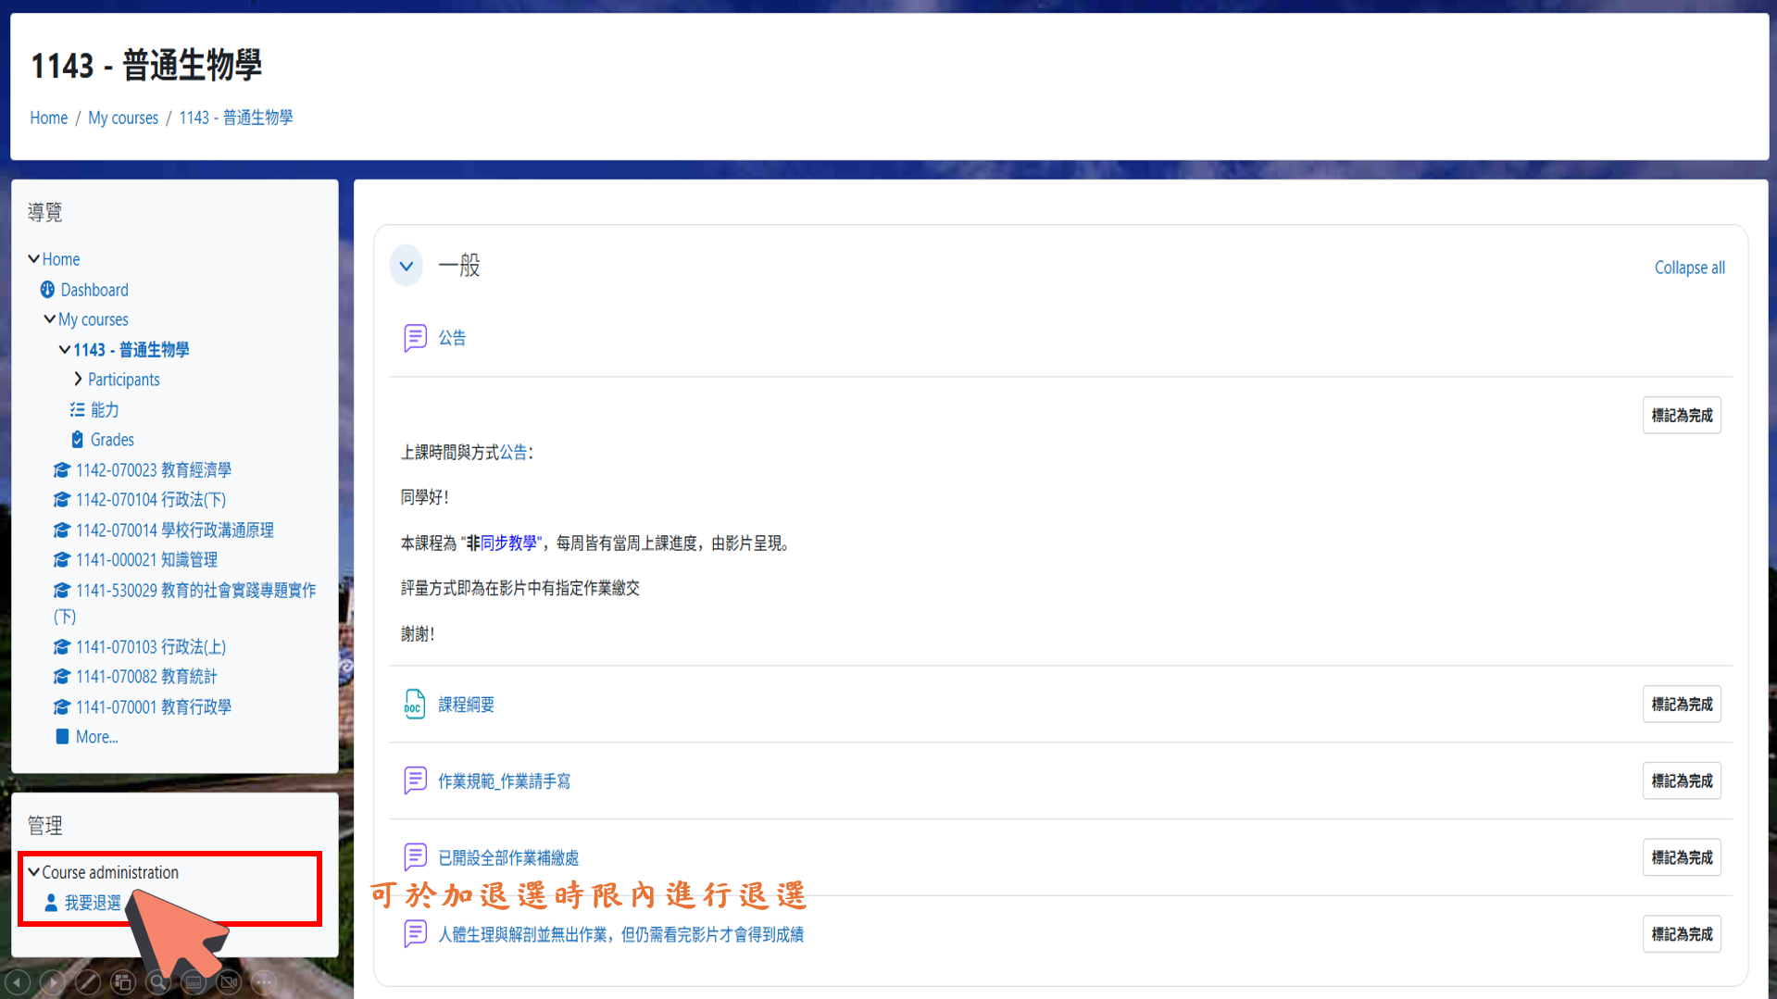
Task: Click the Grades clipboard icon
Action: 78,439
